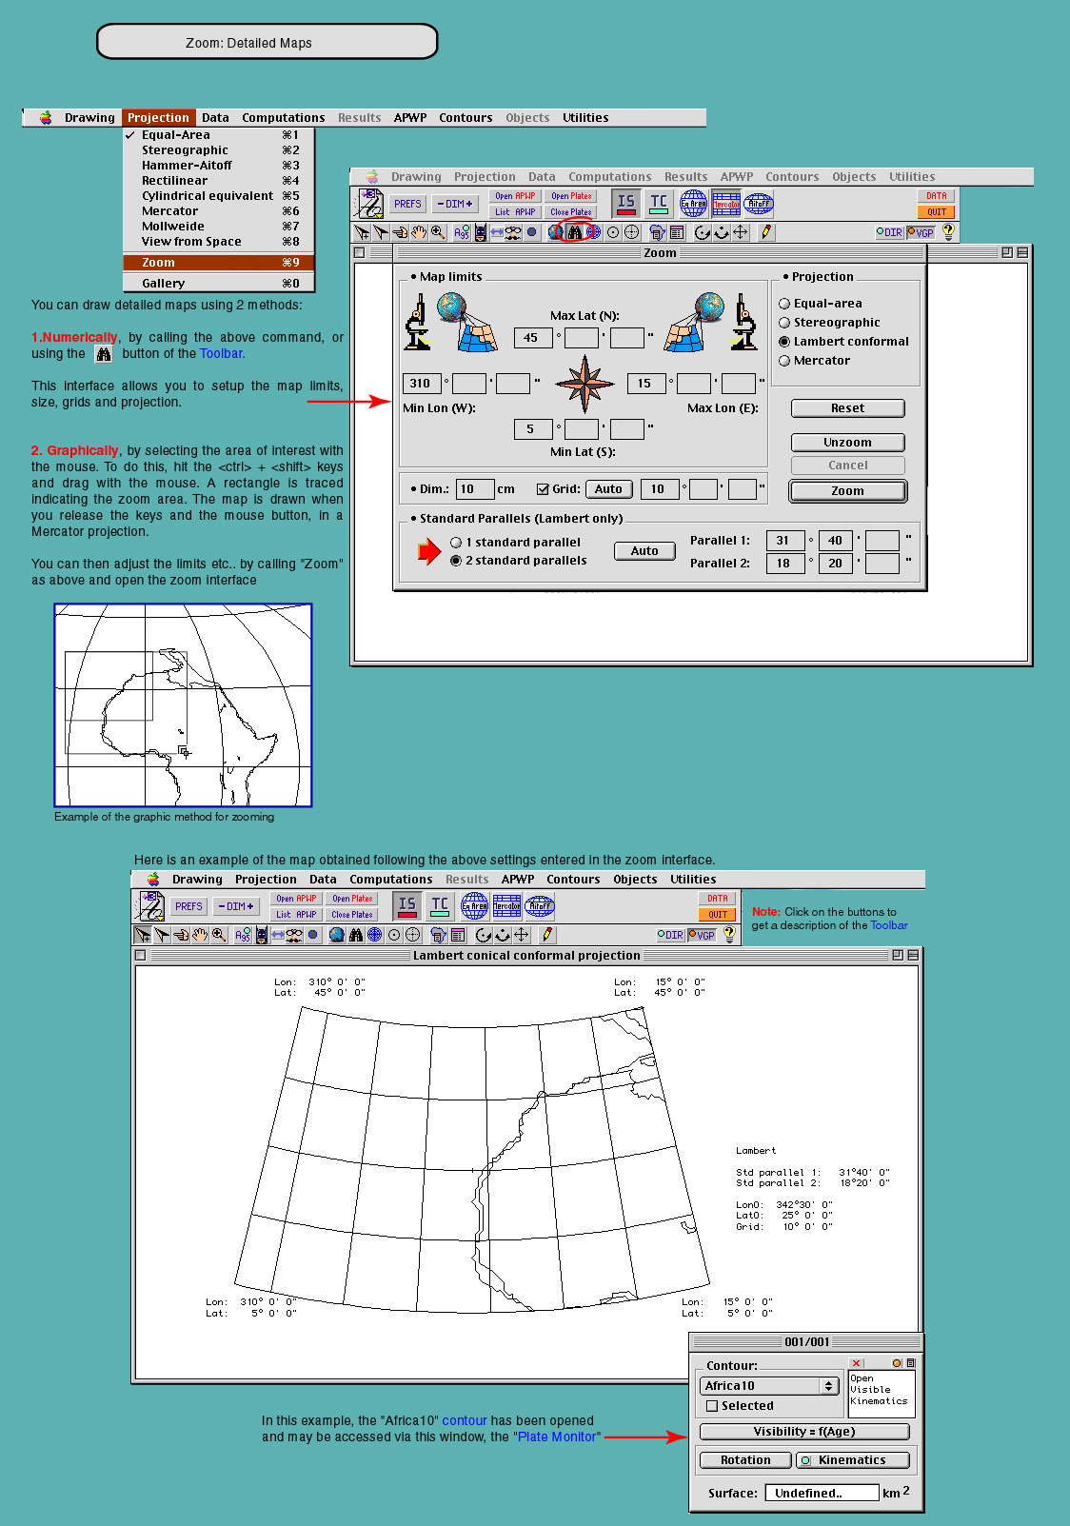Choose 1 standard parallel option
The height and width of the screenshot is (1526, 1070).
tap(456, 543)
